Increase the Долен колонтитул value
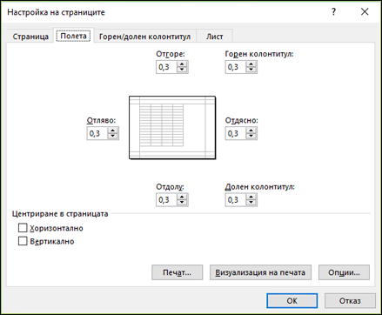The height and width of the screenshot is (315, 382). [x=251, y=197]
